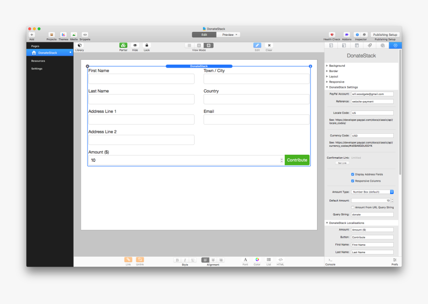Click the Set Link button
Image resolution: width=428 pixels, height=304 pixels.
pos(342,163)
